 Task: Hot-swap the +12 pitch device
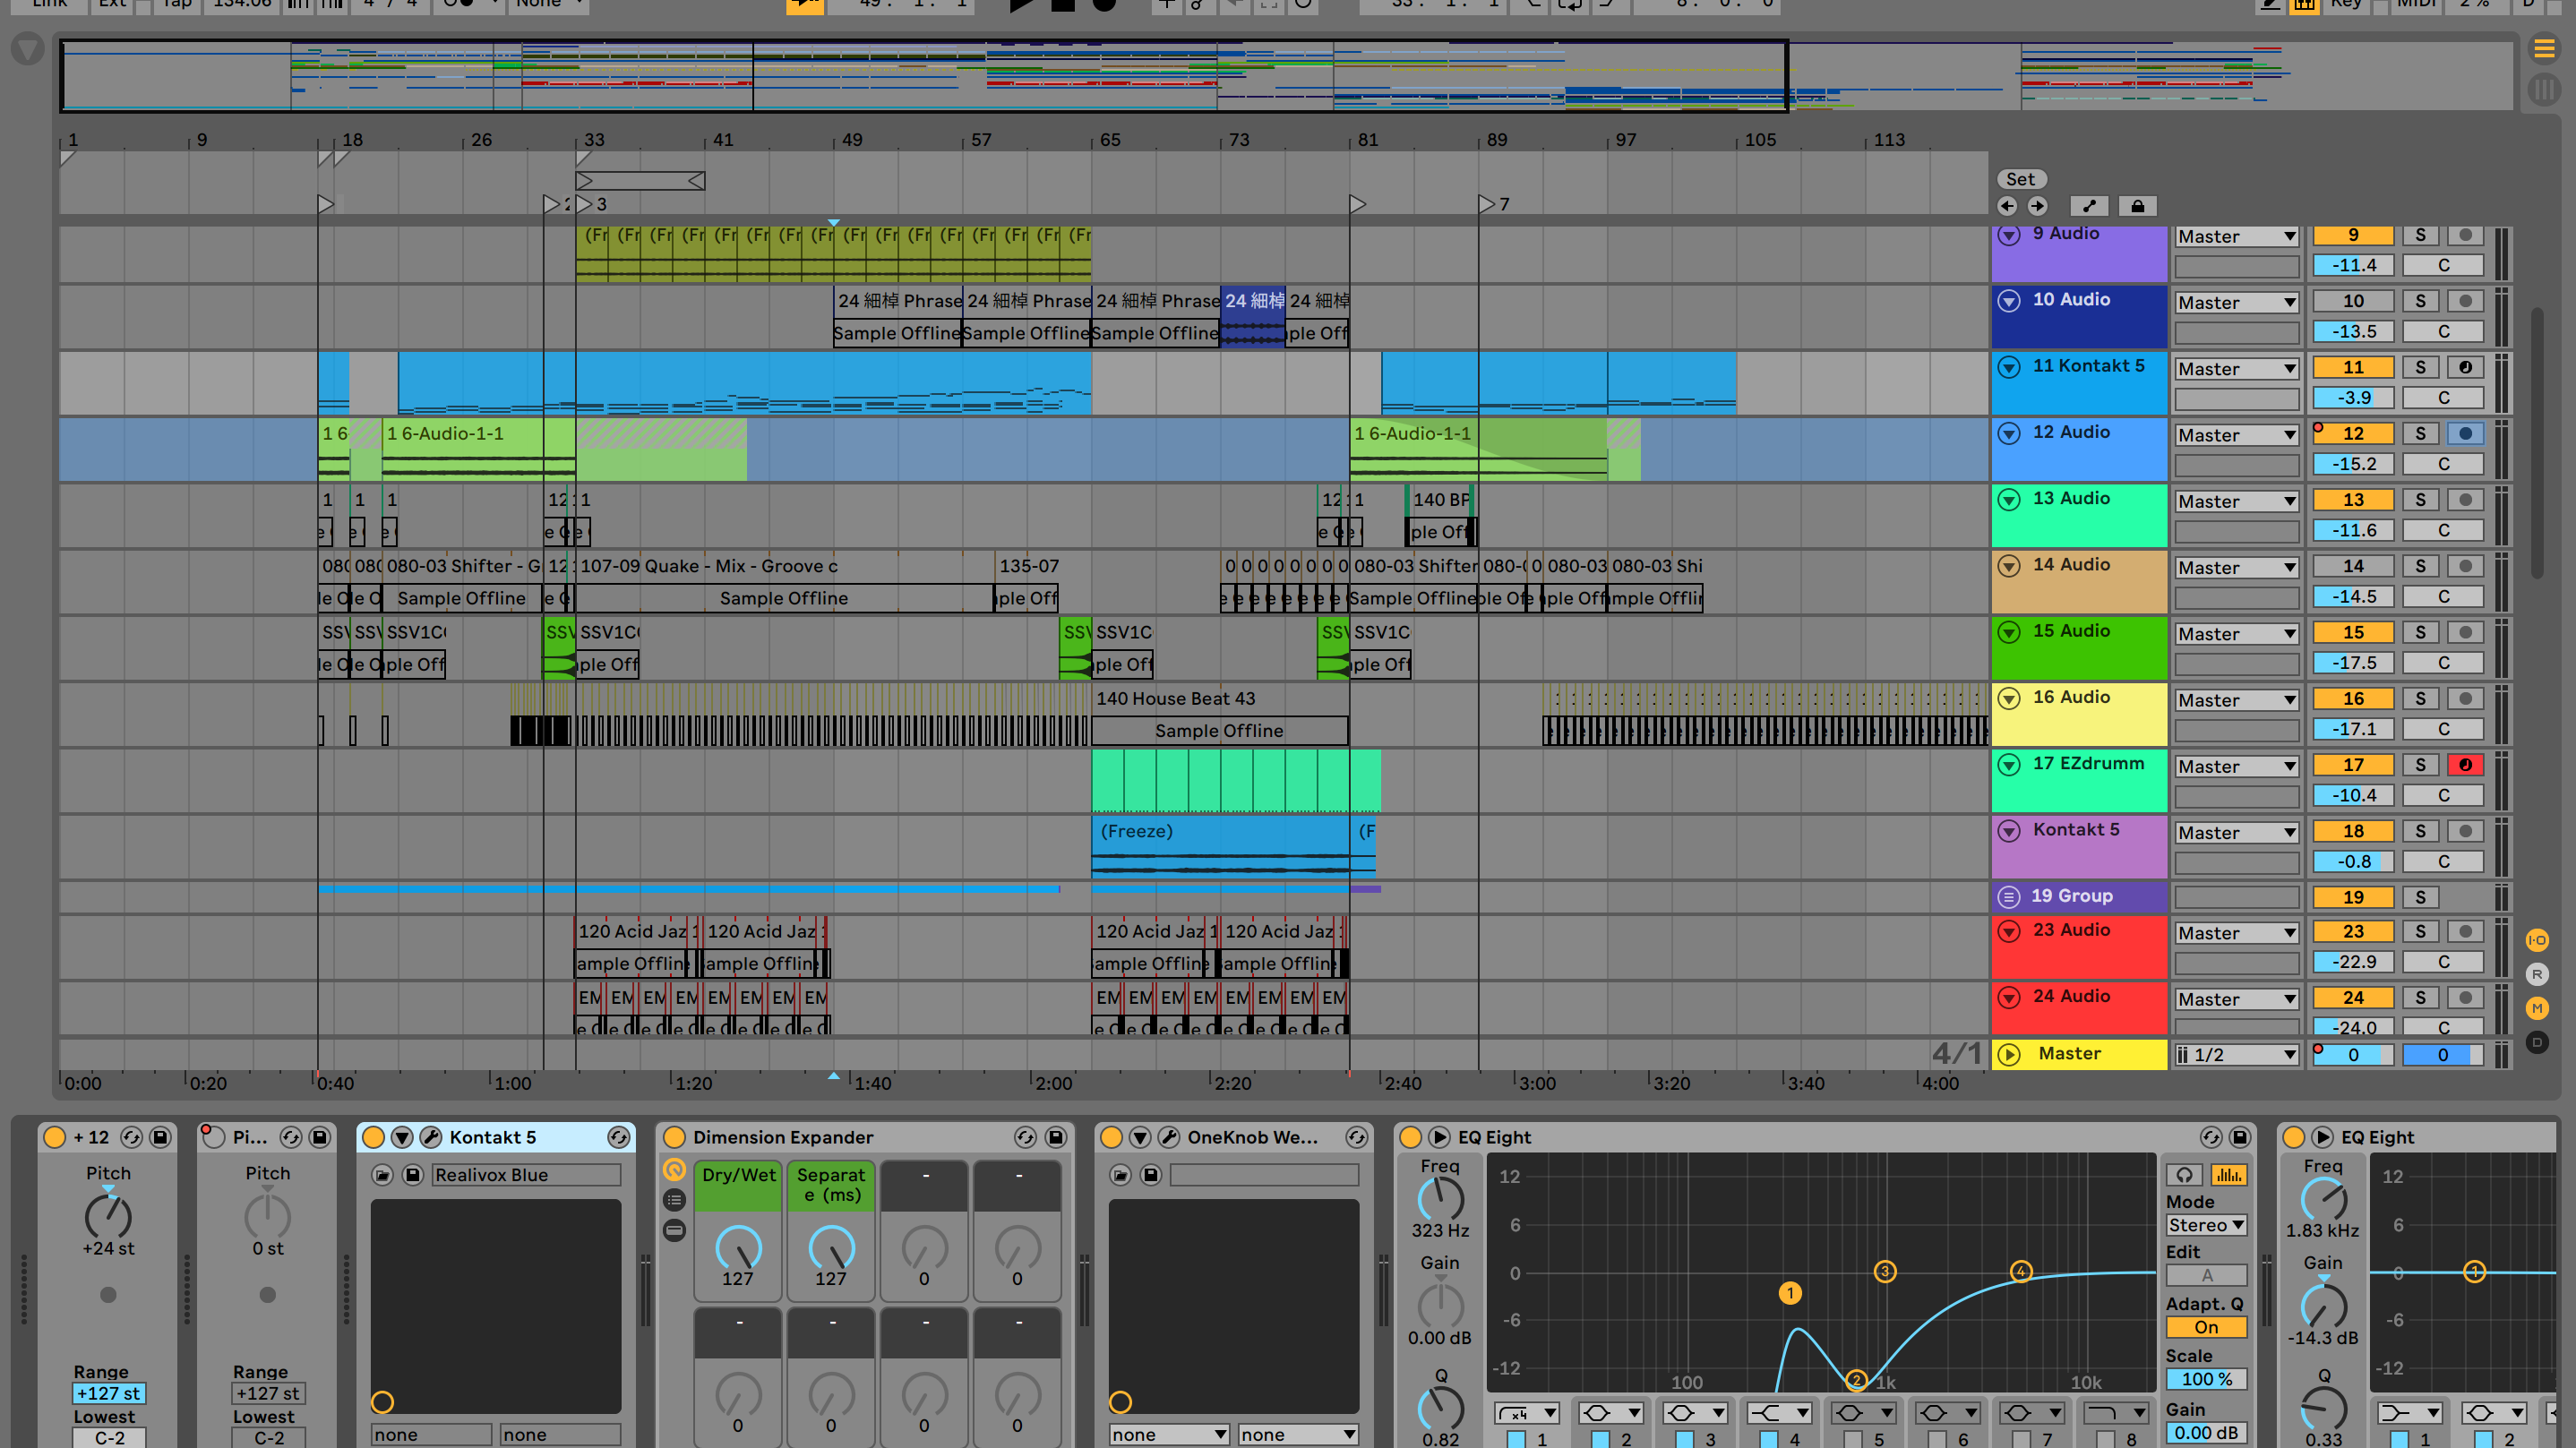coord(131,1137)
